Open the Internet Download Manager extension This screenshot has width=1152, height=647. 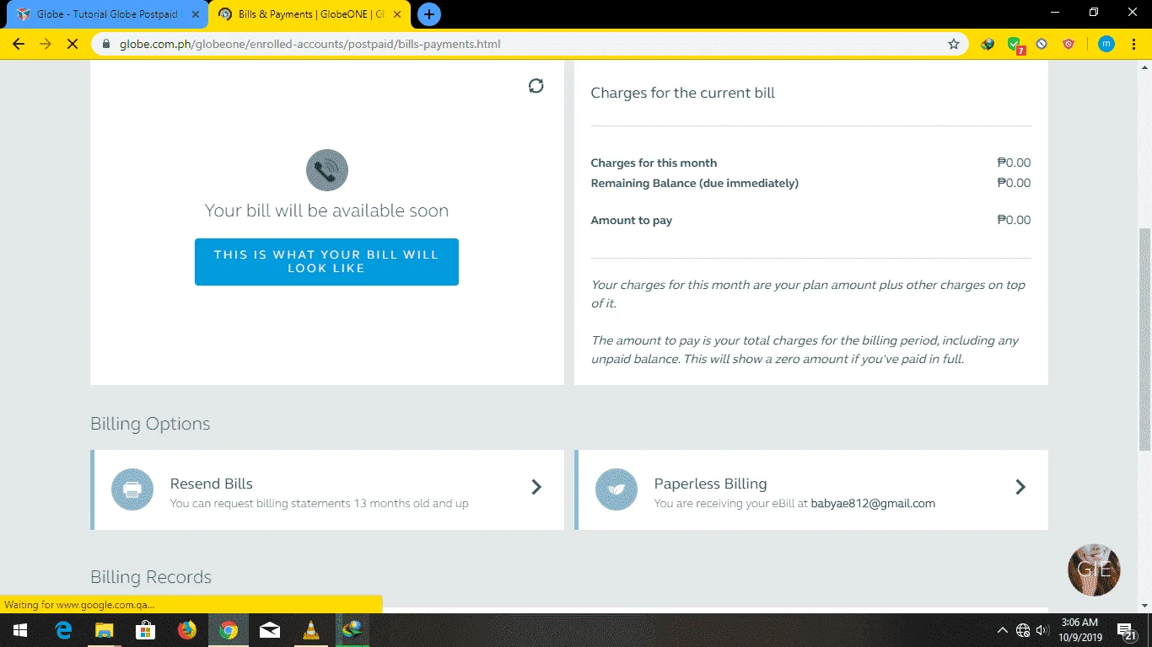point(988,44)
